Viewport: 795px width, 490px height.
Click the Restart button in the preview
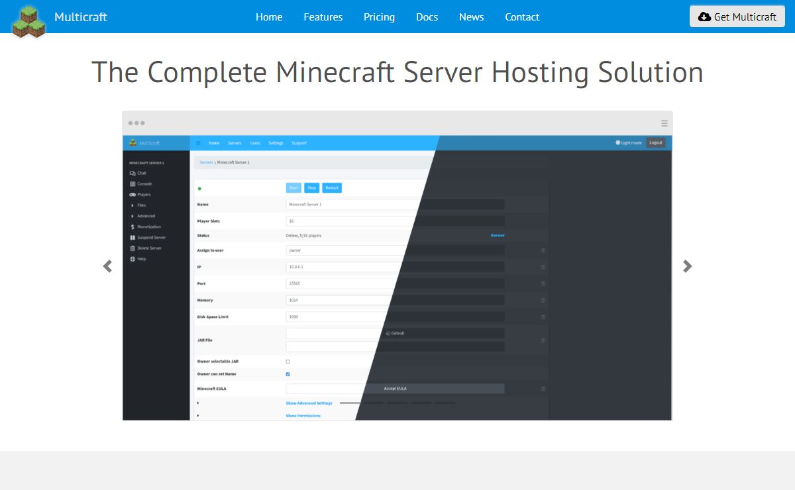[x=332, y=188]
